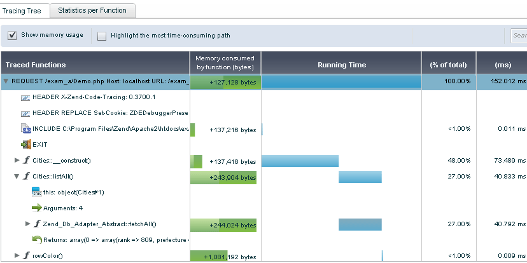Expand the Cities::__construct() node

point(17,160)
